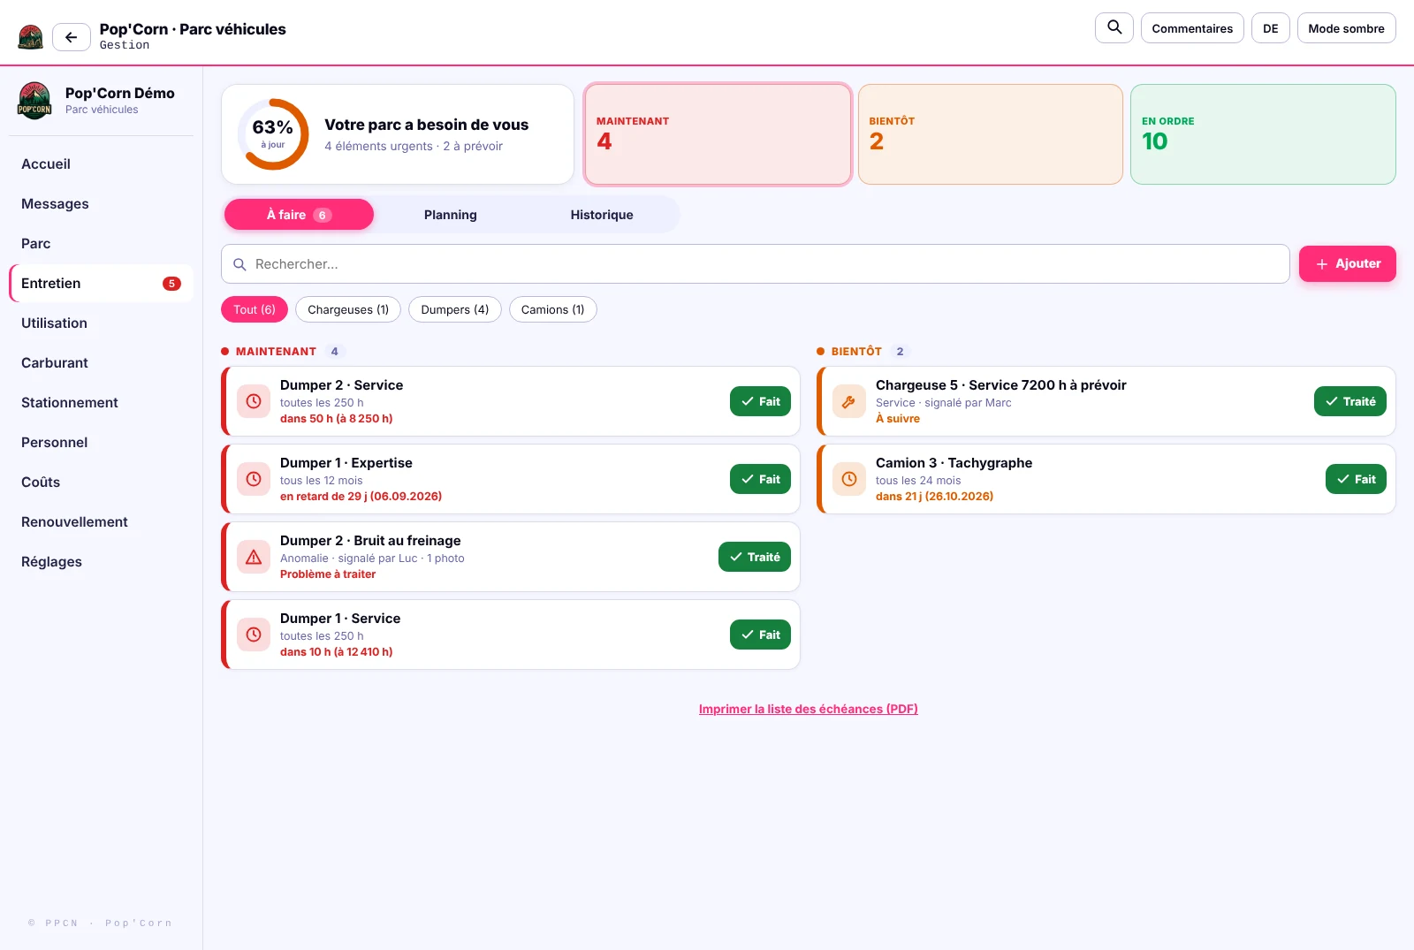The image size is (1414, 950).
Task: Open the MAINTENANT 4 summary card
Action: (718, 134)
